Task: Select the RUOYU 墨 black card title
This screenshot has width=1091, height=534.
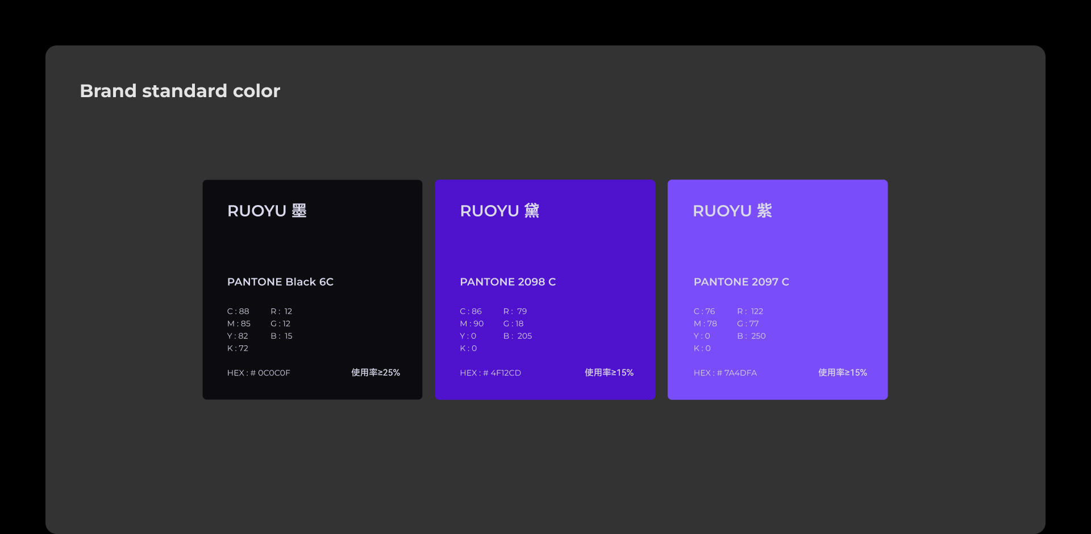Action: [266, 211]
